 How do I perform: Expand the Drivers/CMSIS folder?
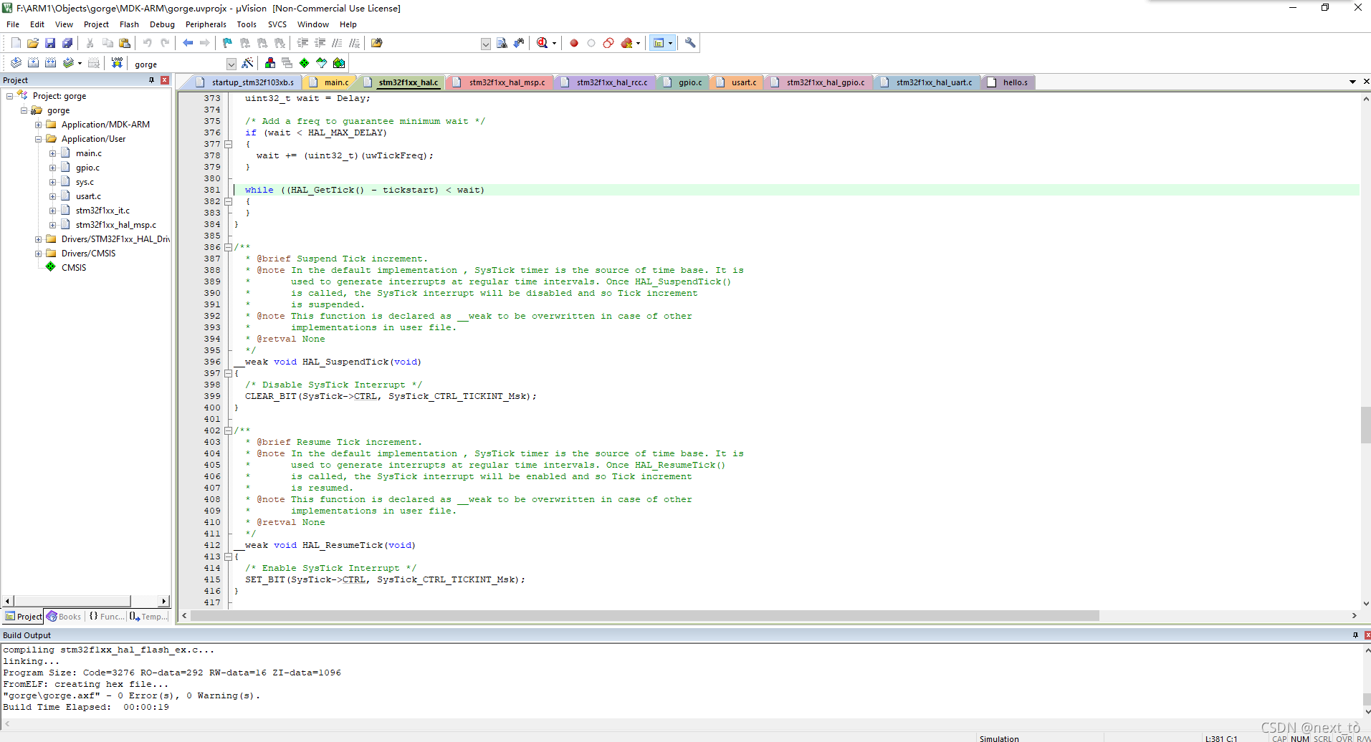(39, 254)
